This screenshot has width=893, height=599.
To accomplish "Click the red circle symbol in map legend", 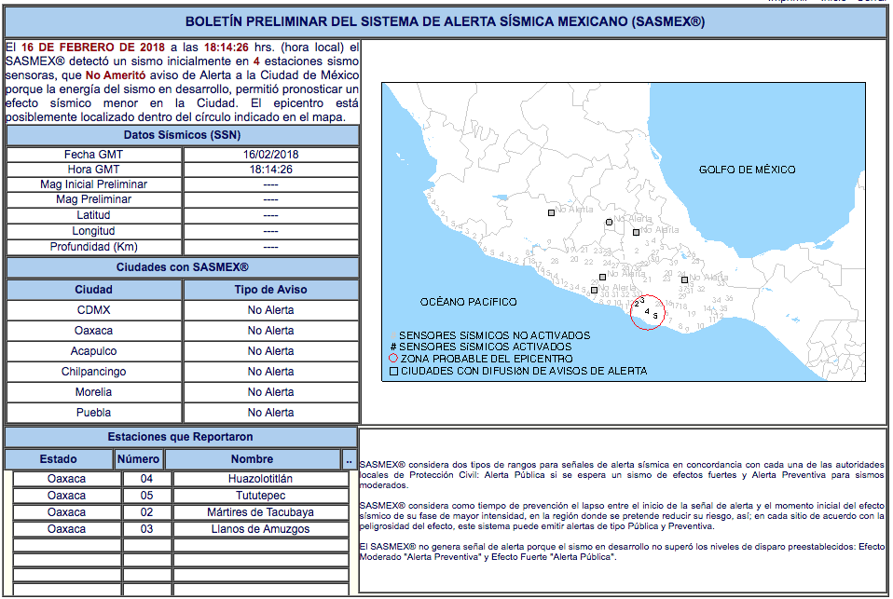I will point(392,359).
